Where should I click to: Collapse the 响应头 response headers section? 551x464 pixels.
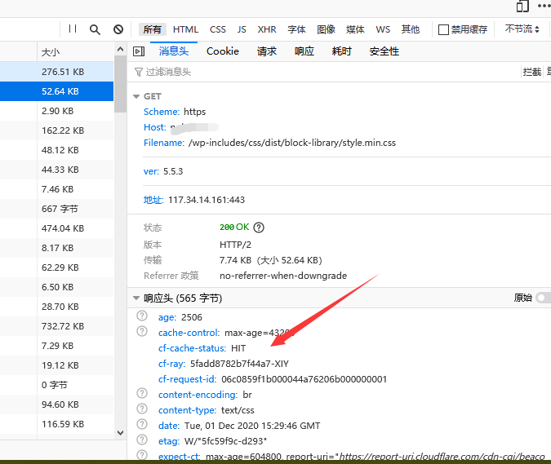point(136,298)
